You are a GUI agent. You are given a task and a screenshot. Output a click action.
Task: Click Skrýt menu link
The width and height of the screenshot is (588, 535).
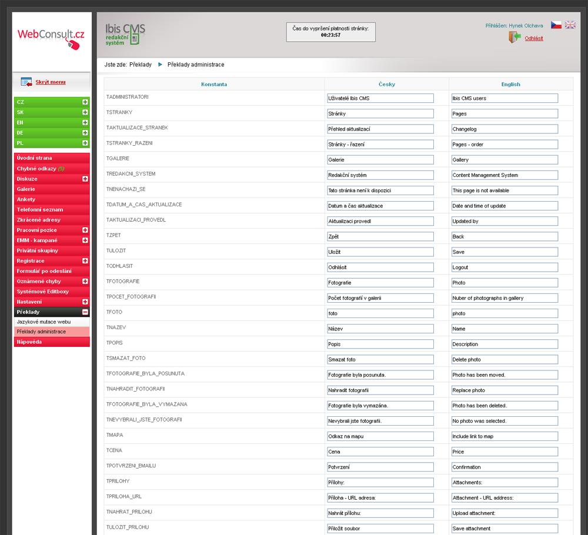50,82
